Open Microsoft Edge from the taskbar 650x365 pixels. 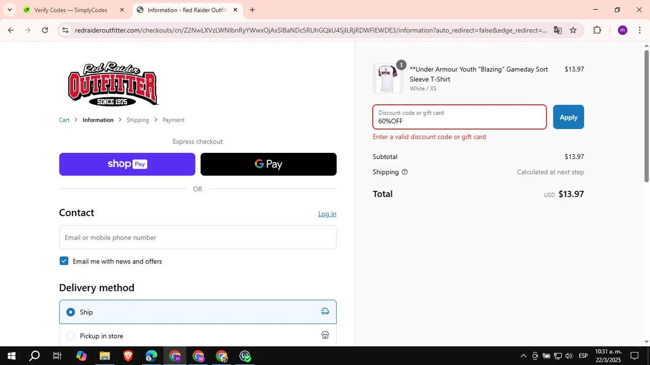point(151,356)
